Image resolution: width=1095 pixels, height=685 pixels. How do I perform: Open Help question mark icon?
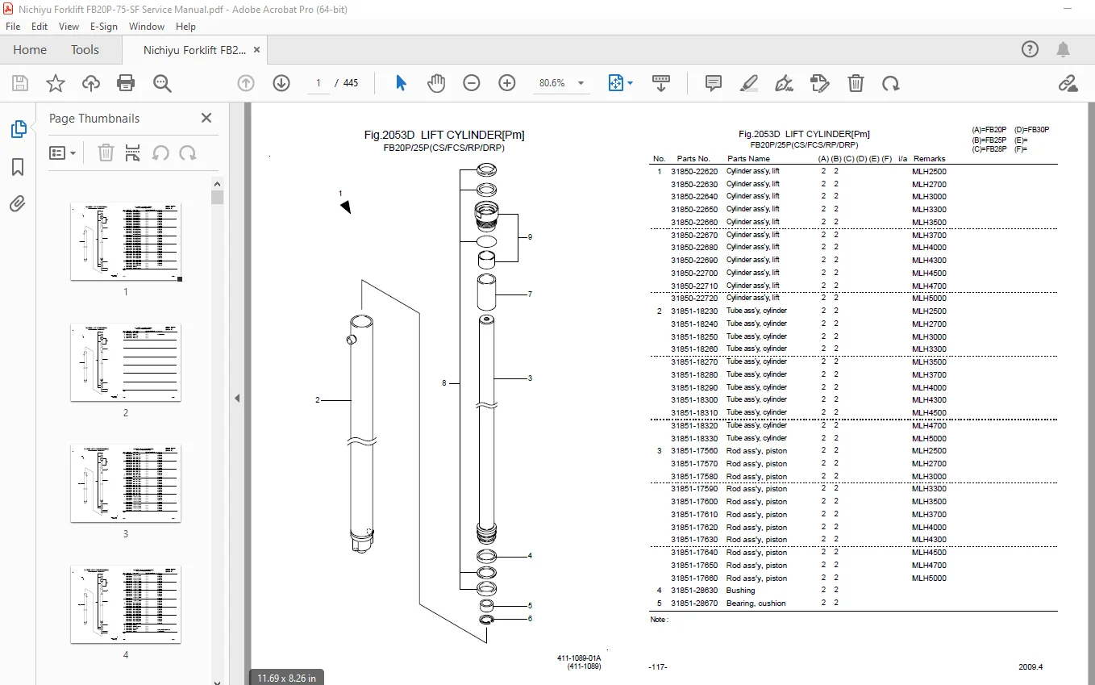[x=1030, y=49]
